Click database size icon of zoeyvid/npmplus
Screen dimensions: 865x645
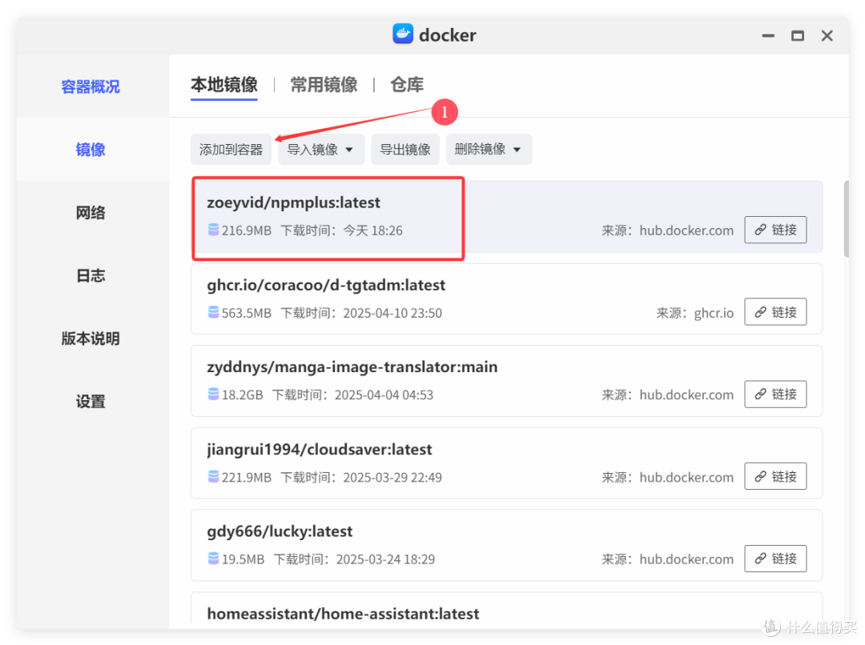(214, 230)
